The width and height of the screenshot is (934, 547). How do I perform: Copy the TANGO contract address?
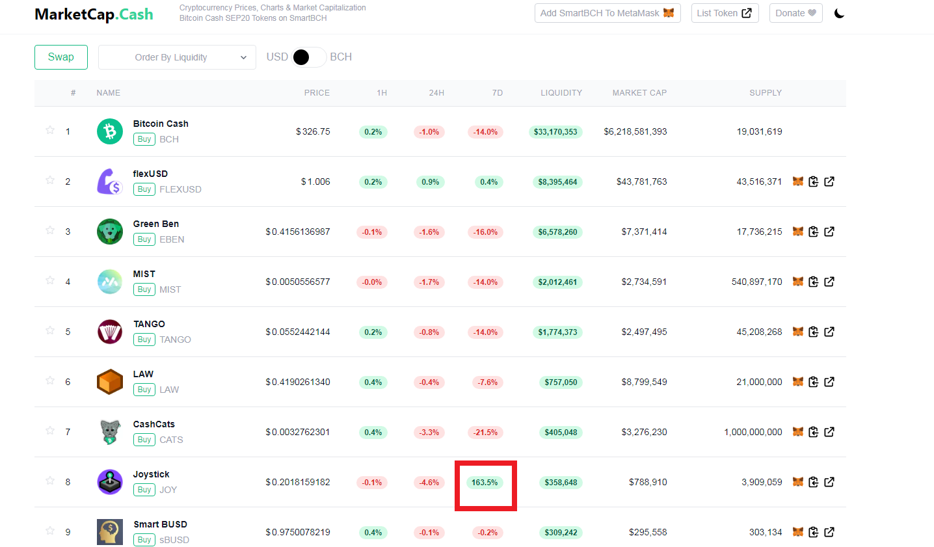[814, 332]
